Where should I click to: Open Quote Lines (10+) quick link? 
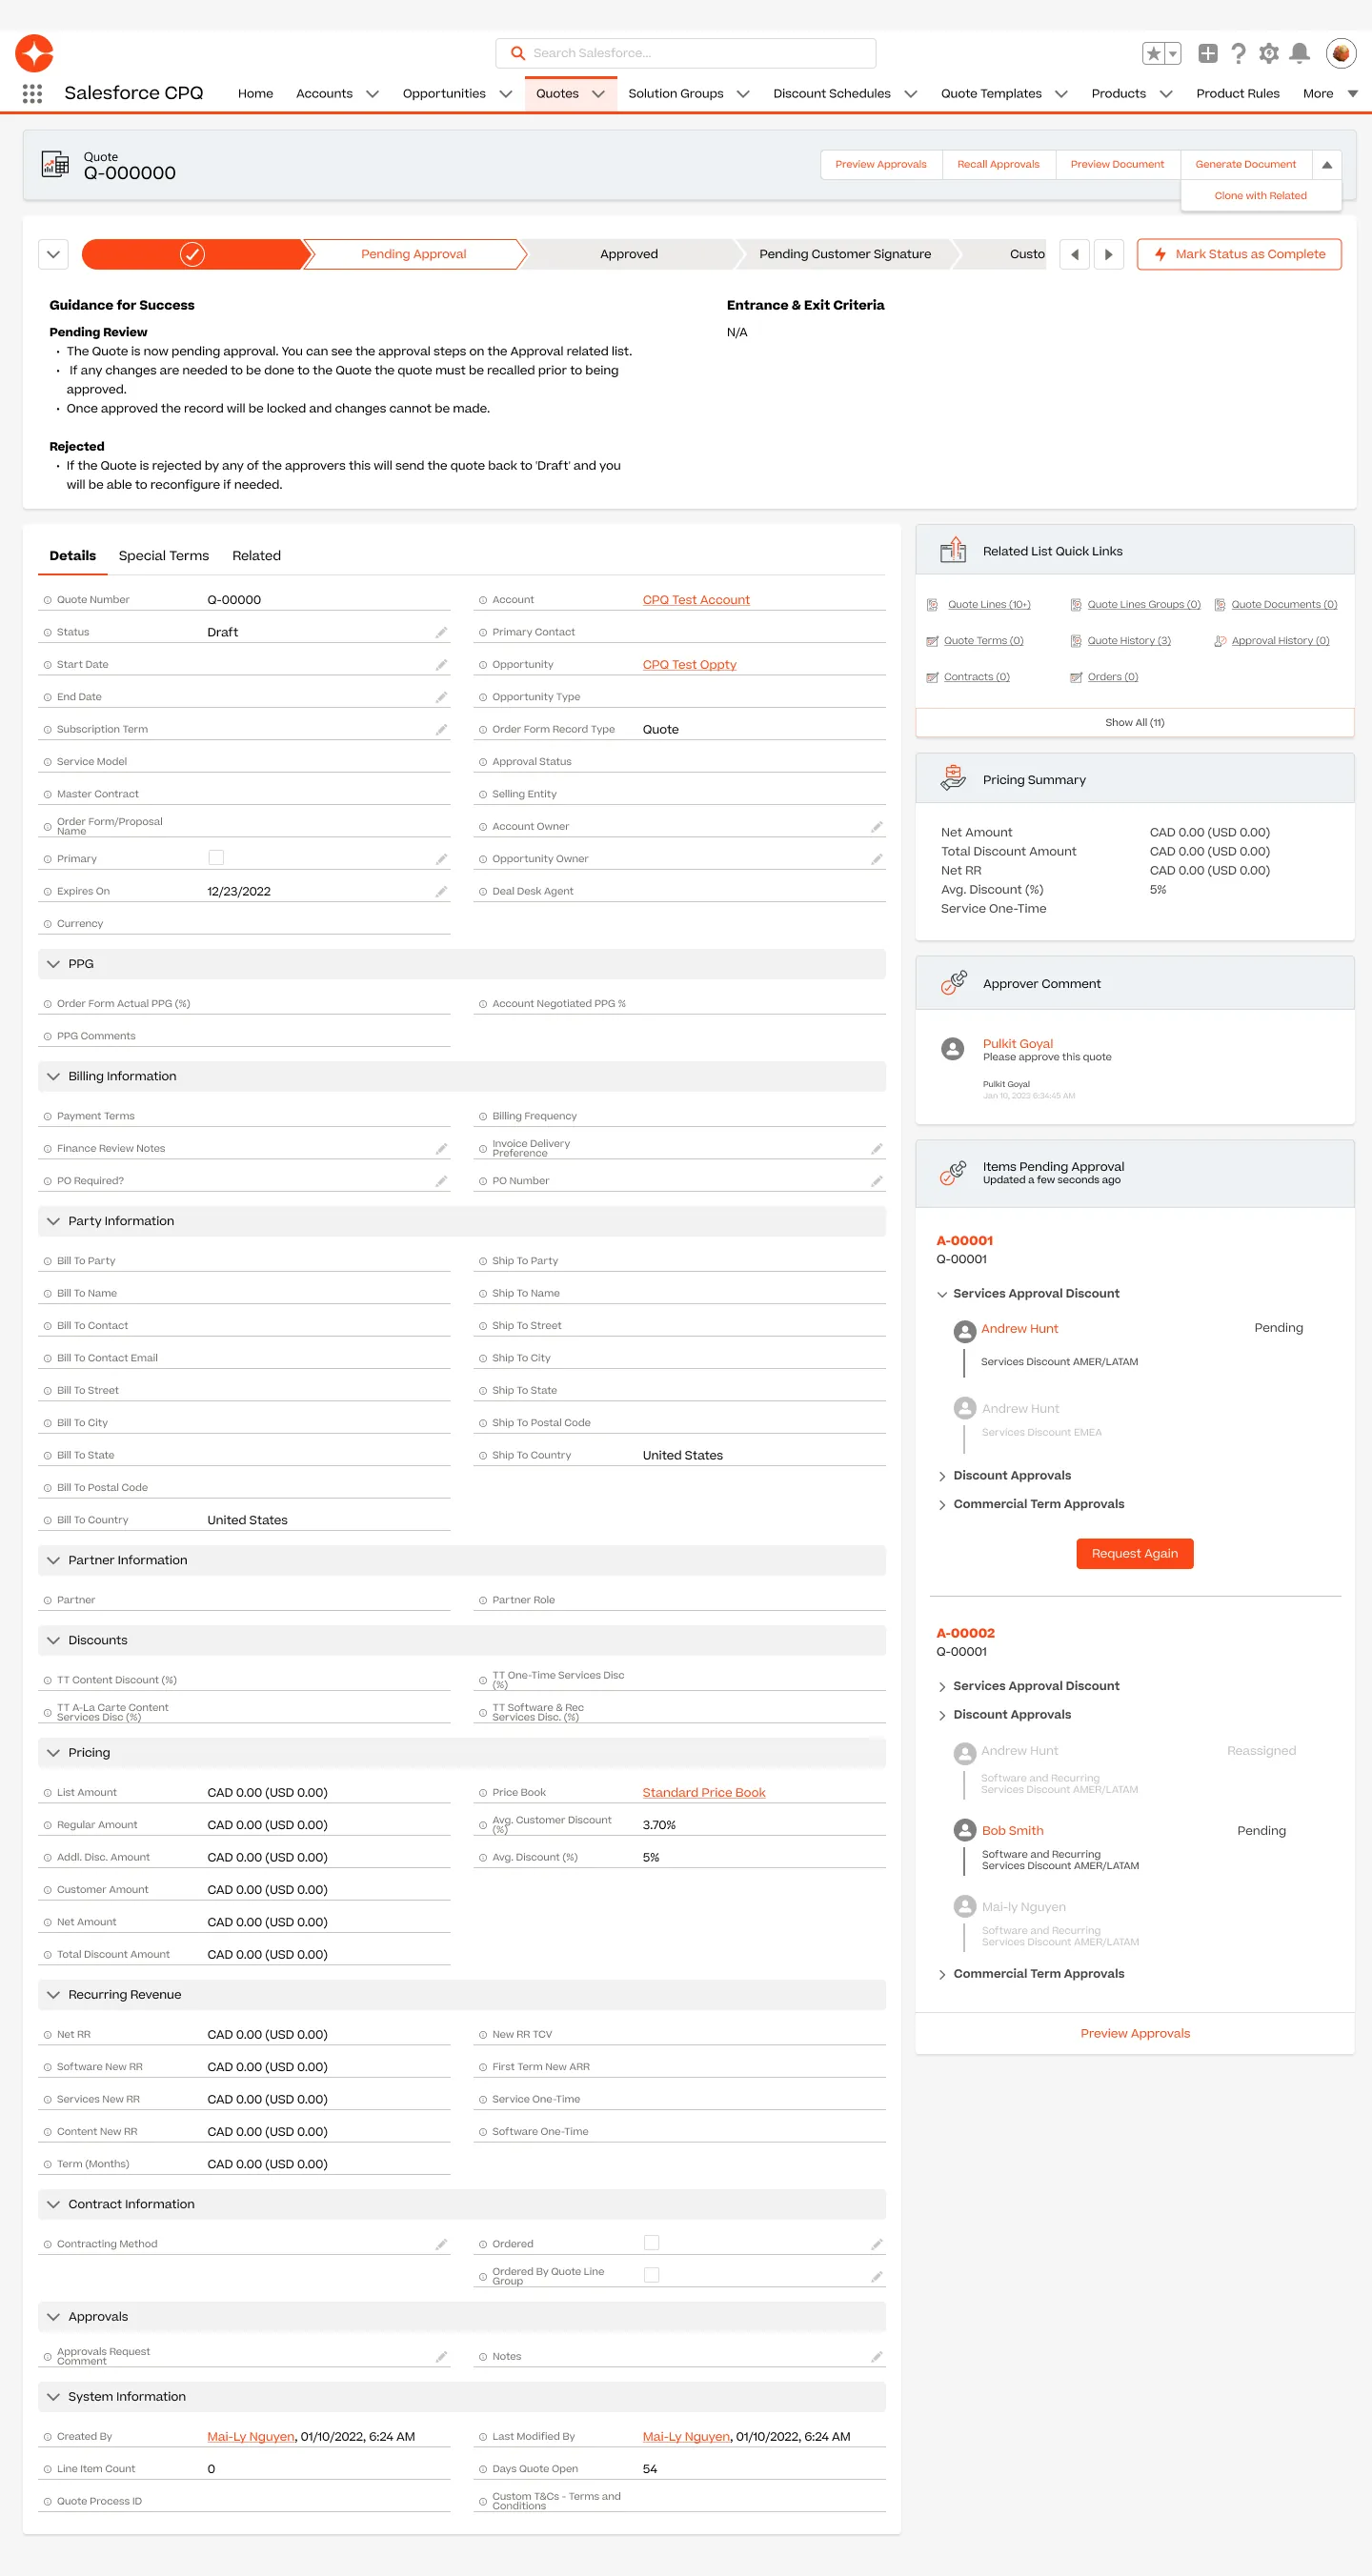click(x=988, y=605)
